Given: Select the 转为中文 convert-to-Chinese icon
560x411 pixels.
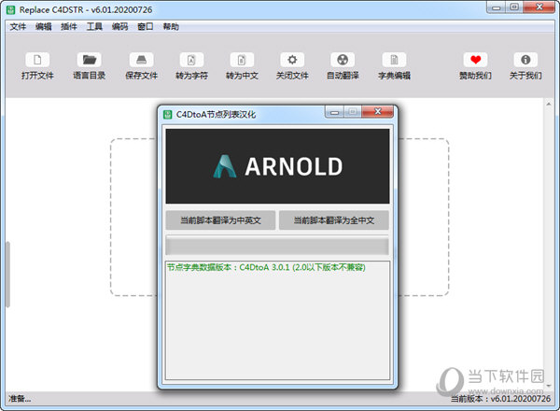Looking at the screenshot, I should pos(242,60).
